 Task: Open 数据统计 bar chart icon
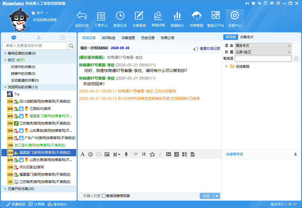(x=177, y=16)
